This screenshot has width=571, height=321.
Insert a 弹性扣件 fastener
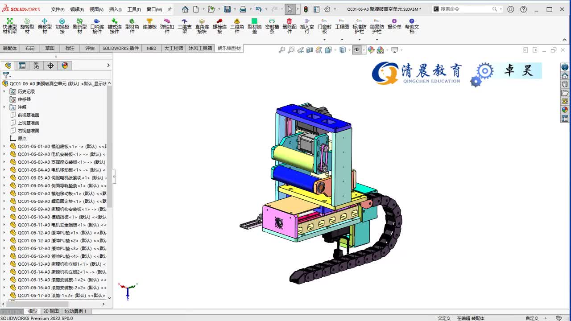pyautogui.click(x=167, y=26)
